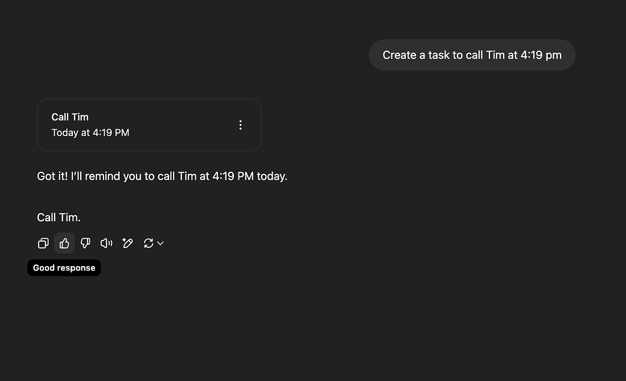
Task: Click "call Tim" in the user's prompt bubble
Action: click(x=485, y=55)
